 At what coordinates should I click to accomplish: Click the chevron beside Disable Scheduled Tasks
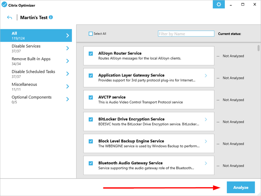pyautogui.click(x=68, y=74)
